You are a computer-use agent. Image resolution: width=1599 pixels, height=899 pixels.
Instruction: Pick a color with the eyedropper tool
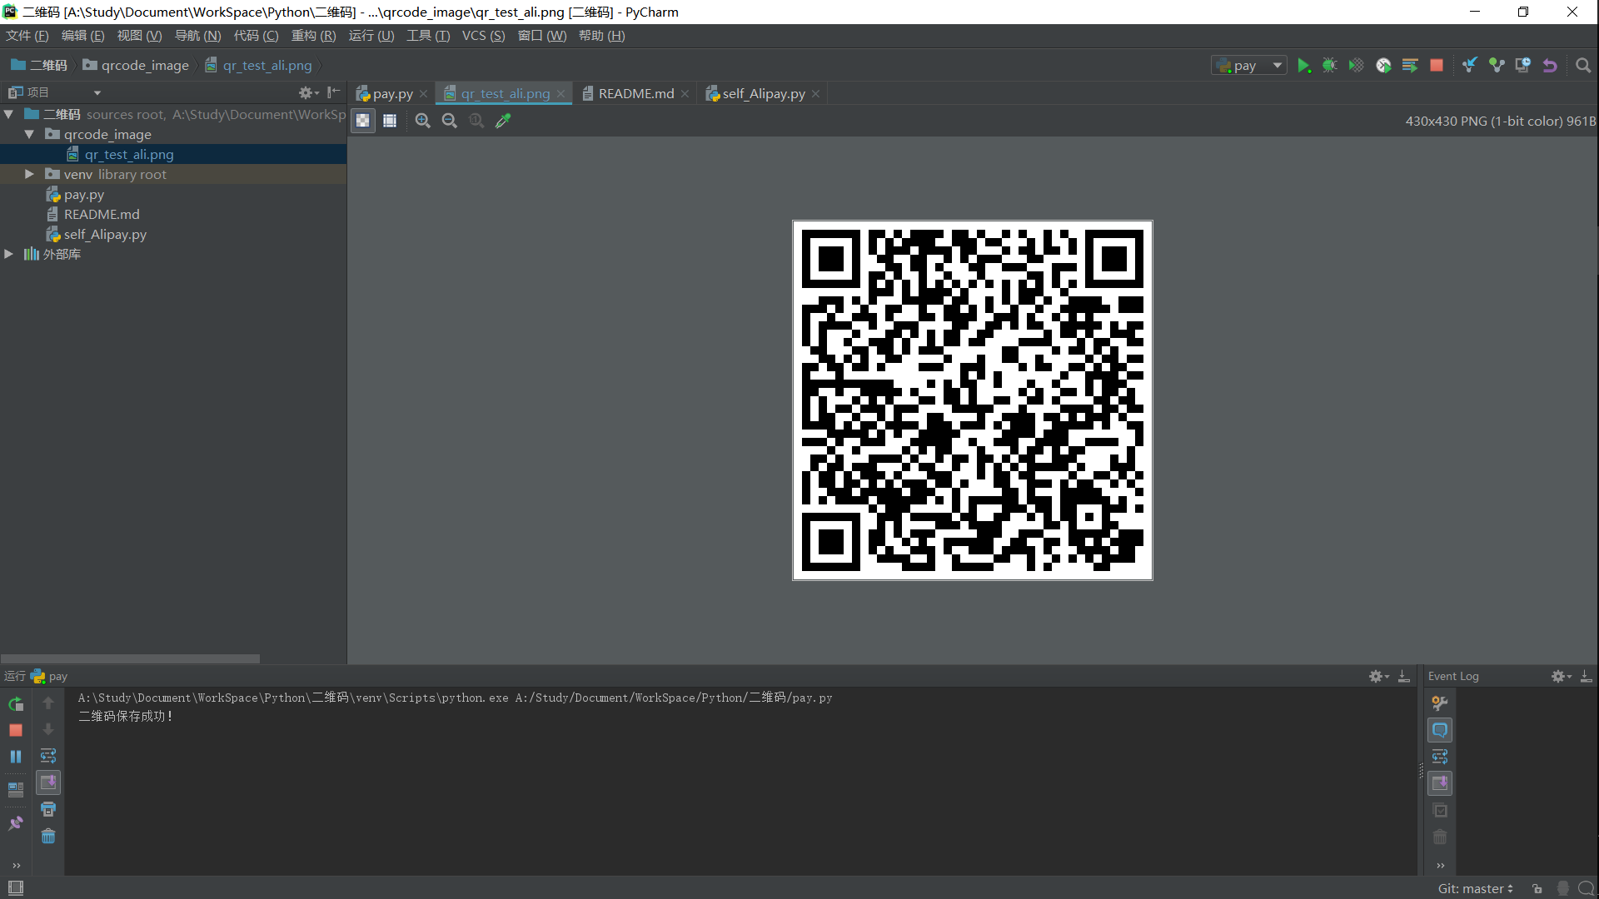[502, 121]
